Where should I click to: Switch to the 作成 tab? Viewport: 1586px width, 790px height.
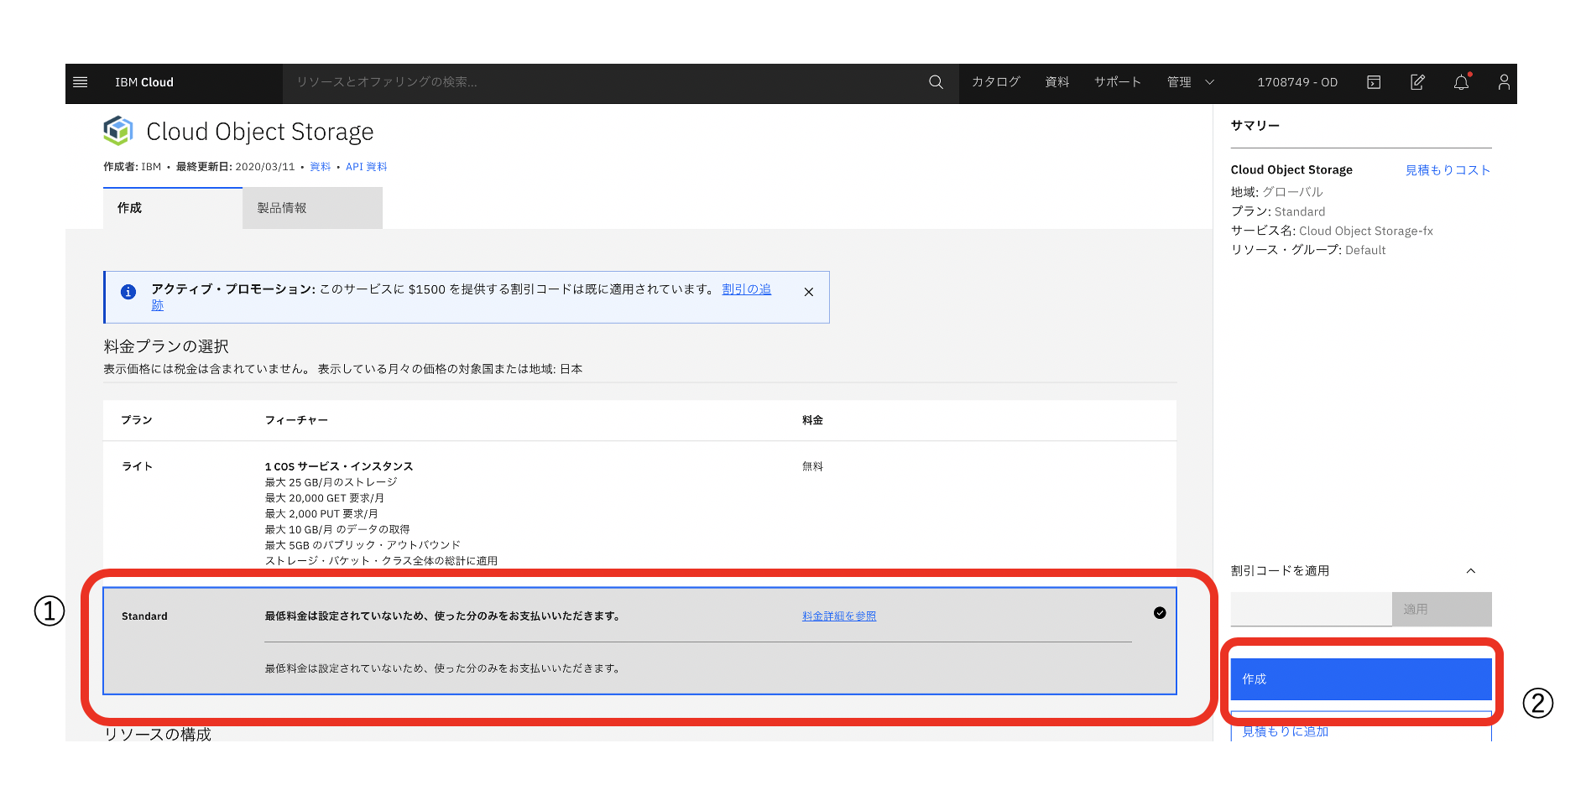(x=173, y=208)
